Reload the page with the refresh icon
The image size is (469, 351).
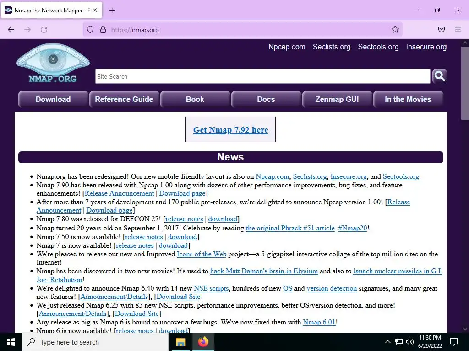(x=44, y=30)
